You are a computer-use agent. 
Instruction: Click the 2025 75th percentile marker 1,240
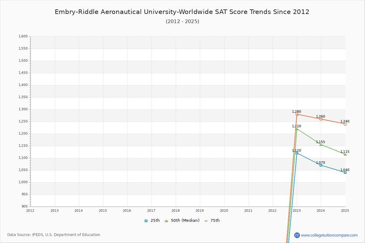pos(345,124)
